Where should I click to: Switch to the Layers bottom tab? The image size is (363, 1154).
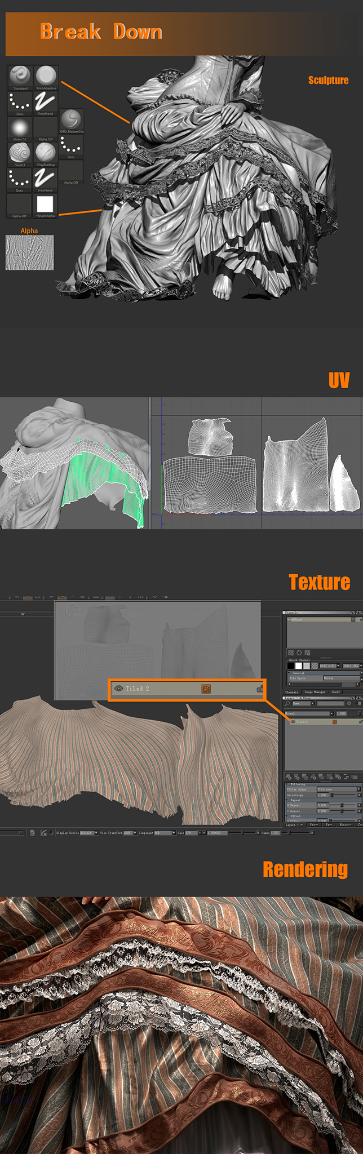pyautogui.click(x=294, y=825)
